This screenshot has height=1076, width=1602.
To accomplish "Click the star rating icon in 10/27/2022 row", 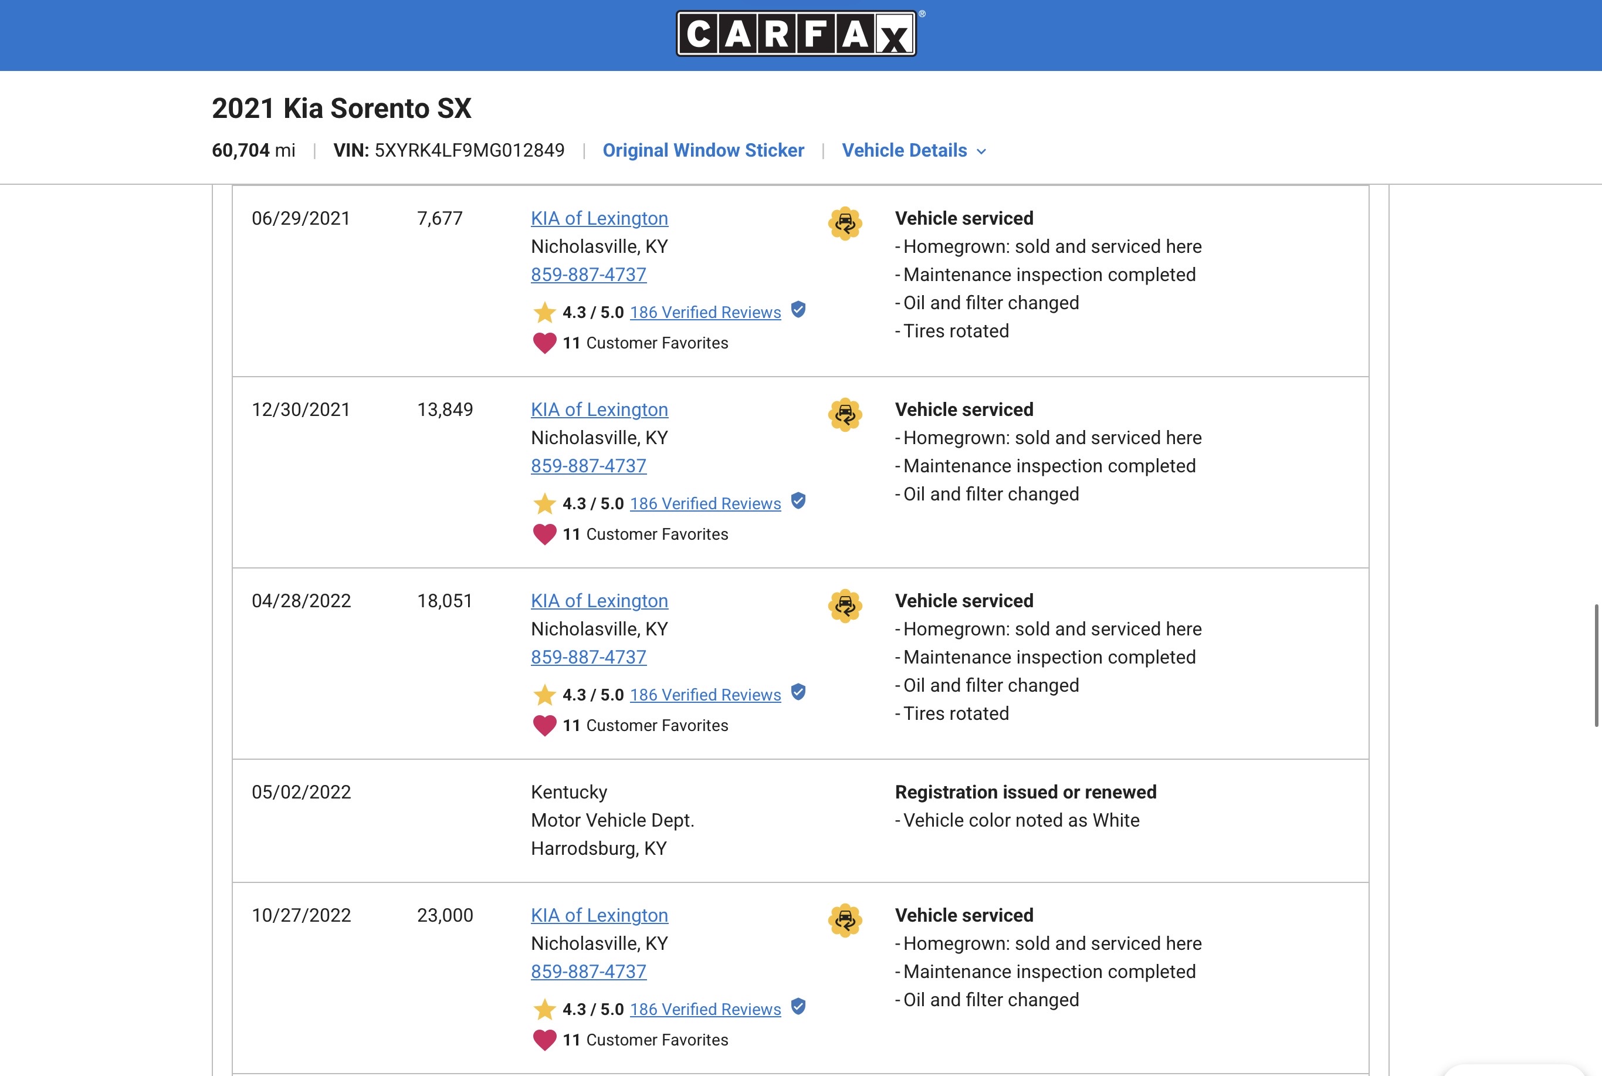I will 545,1010.
